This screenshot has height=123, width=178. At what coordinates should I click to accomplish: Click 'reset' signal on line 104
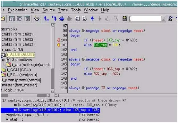(x=138, y=59)
